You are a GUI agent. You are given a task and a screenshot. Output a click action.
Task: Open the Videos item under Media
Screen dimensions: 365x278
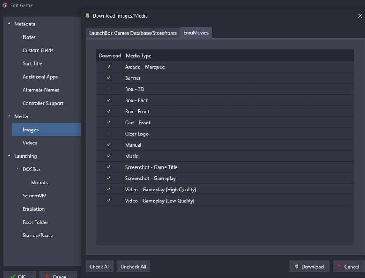pos(30,143)
